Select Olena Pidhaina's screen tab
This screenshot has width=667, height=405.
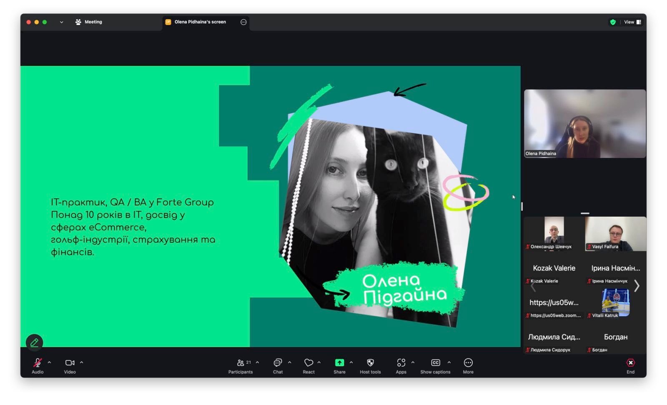[x=200, y=22]
